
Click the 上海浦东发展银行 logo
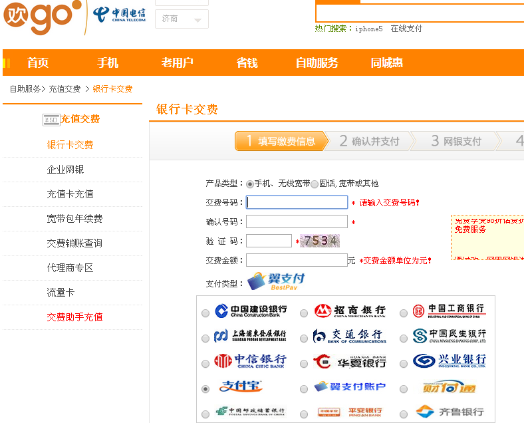(x=250, y=335)
